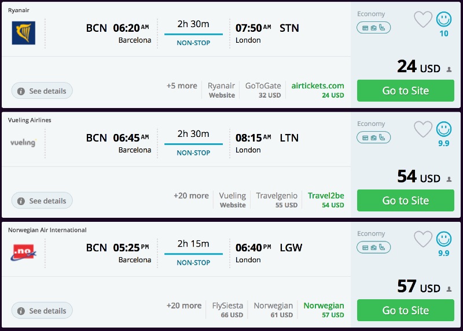Image resolution: width=463 pixels, height=331 pixels.
Task: Click the Vueling airline logo
Action: 24,143
